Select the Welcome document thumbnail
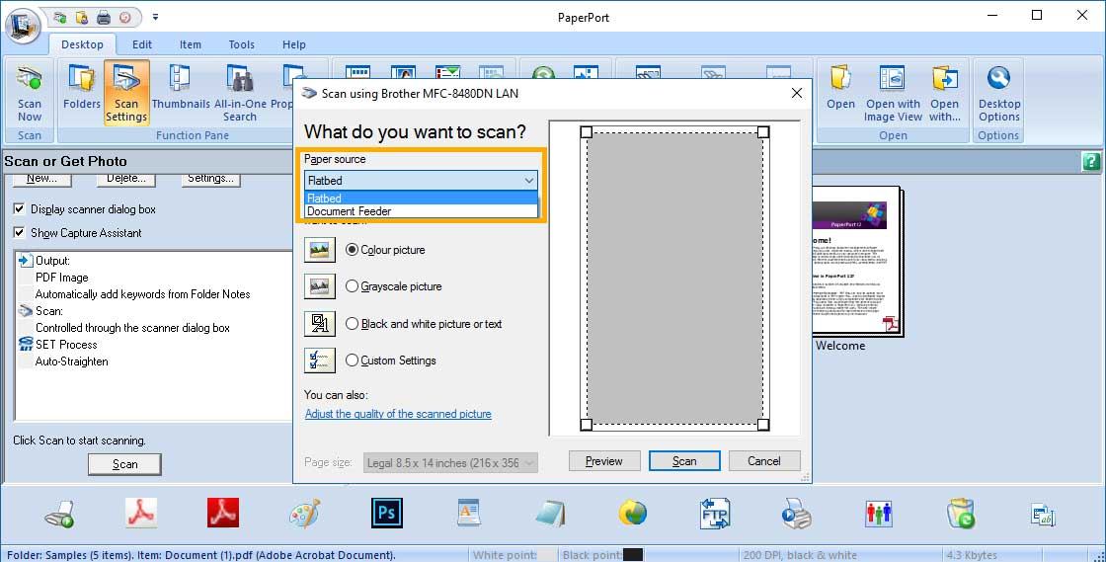 click(857, 263)
